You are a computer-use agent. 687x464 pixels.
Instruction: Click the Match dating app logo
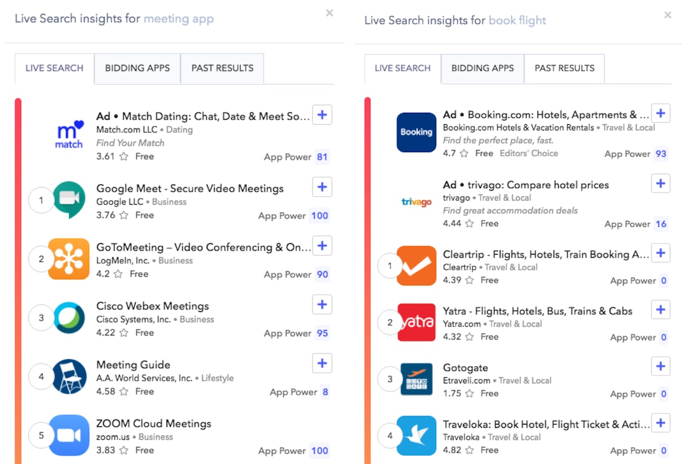[69, 134]
